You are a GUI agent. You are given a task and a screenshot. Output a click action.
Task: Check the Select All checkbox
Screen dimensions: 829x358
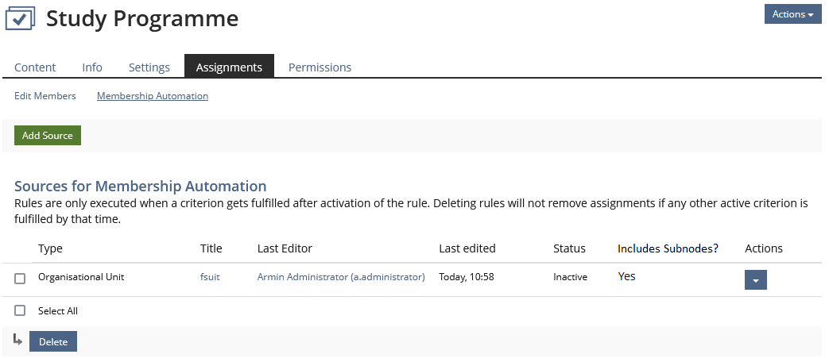[x=20, y=310]
